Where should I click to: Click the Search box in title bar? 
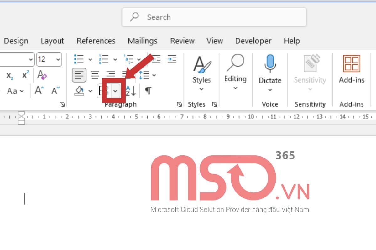click(214, 17)
